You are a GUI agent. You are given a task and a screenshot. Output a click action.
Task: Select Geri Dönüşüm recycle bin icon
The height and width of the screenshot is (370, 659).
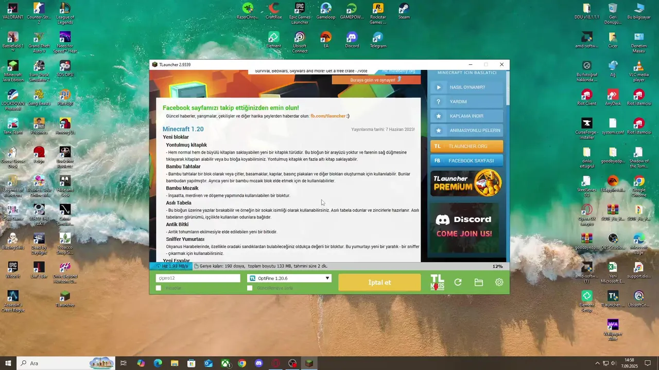point(613,13)
